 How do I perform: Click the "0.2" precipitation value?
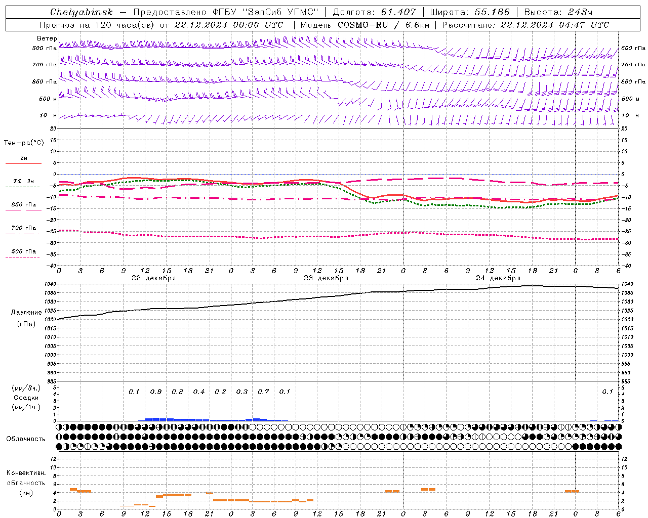[x=220, y=392]
